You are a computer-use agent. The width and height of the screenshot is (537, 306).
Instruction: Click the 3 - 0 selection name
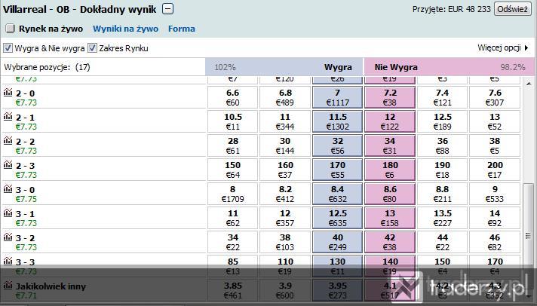pyautogui.click(x=26, y=190)
